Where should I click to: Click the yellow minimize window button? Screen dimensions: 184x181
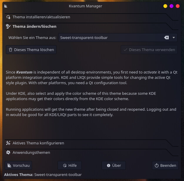tap(165, 6)
